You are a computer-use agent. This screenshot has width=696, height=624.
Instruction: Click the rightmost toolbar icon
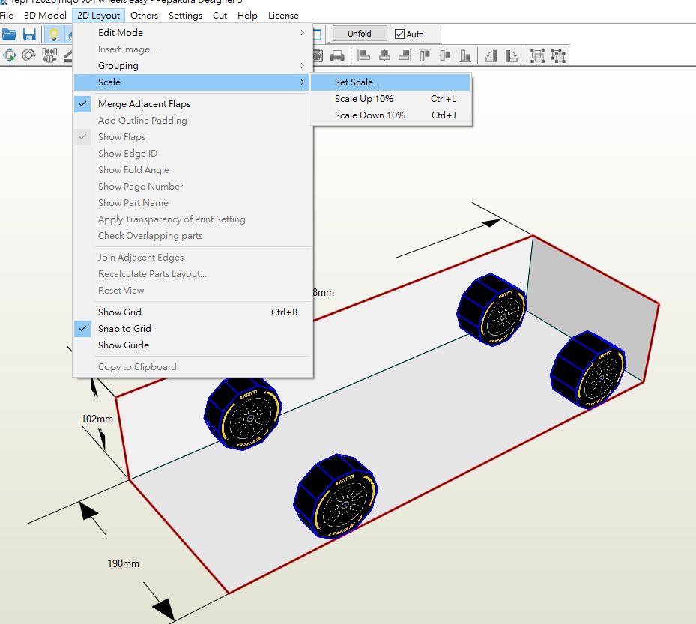tap(558, 55)
